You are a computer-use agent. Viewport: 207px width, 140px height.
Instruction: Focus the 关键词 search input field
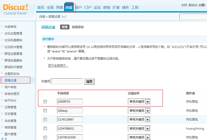(x=67, y=81)
